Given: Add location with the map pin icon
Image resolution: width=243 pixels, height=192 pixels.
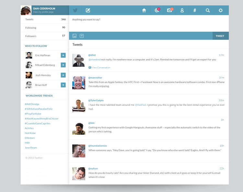Looking at the screenshot, I should (82, 36).
